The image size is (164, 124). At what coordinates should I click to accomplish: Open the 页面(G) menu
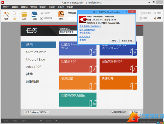tap(43, 7)
